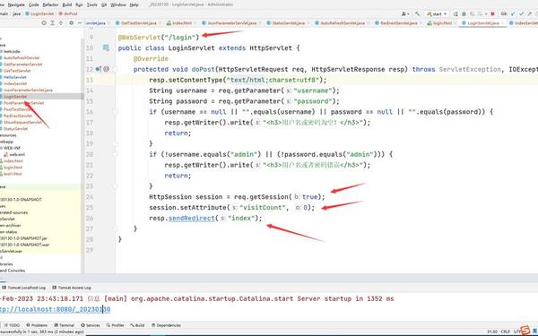Open the Build menu
538x336 pixels.
click(x=67, y=4)
